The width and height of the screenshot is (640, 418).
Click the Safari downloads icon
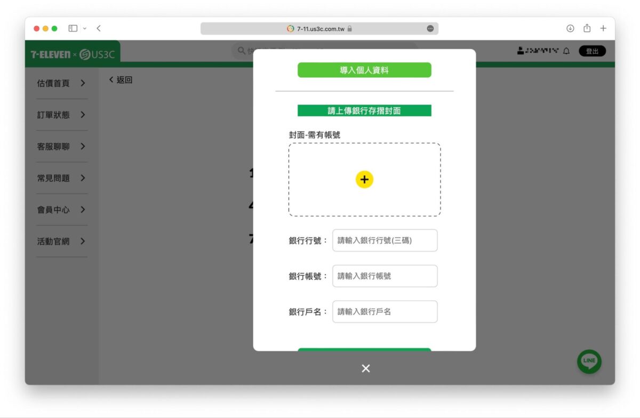[x=570, y=28]
